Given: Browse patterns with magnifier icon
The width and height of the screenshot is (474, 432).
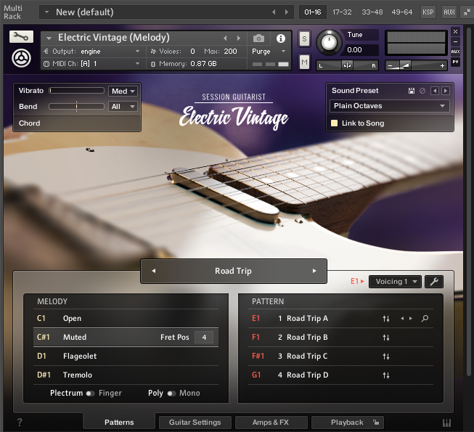Looking at the screenshot, I should pos(425,318).
